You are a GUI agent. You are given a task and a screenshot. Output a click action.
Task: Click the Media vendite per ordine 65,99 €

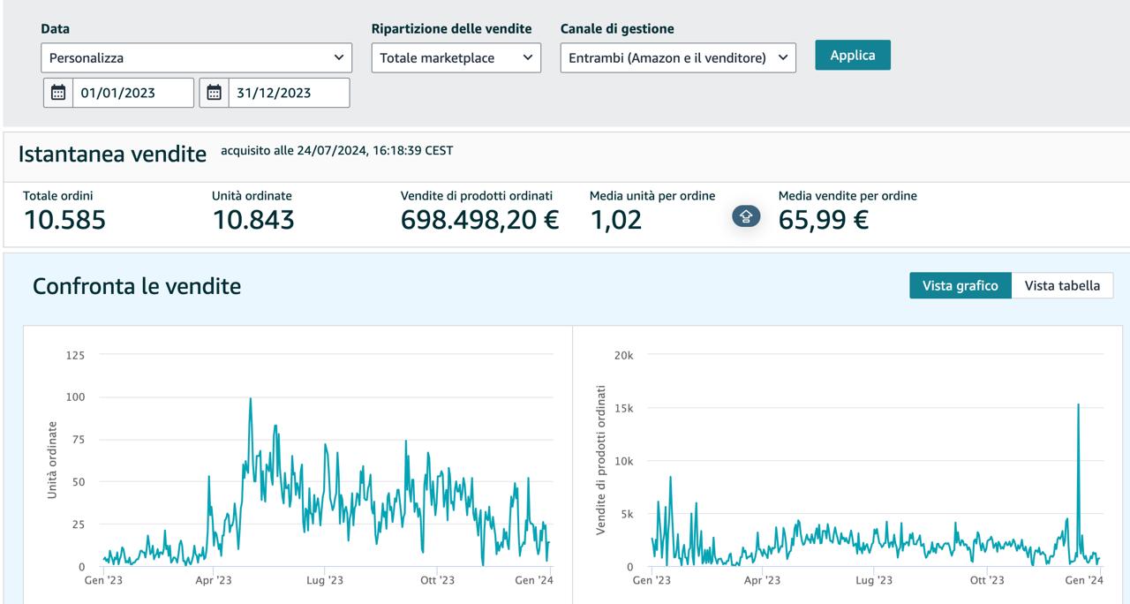(x=823, y=220)
